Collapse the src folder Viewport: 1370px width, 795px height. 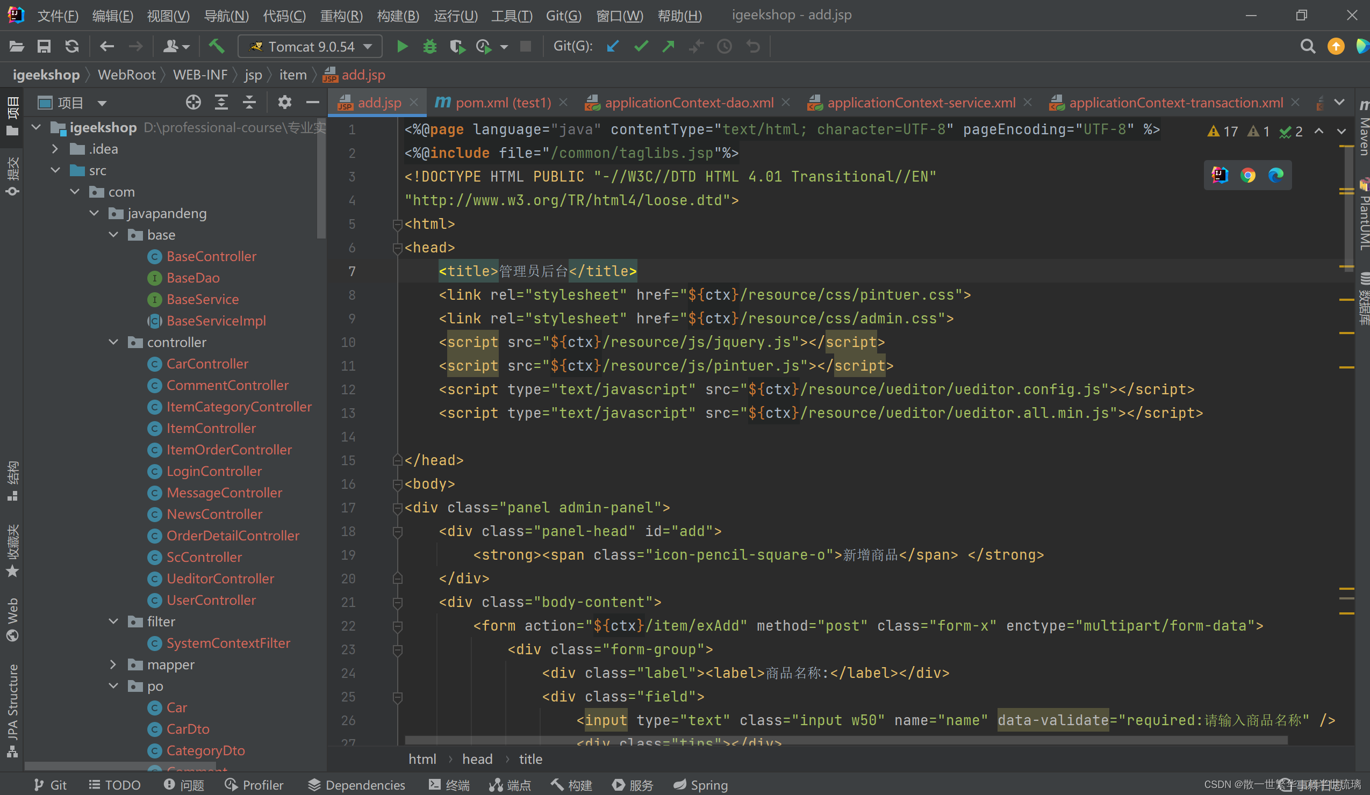click(x=55, y=170)
